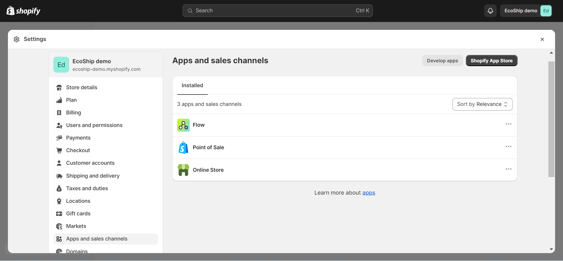
Task: Click the Ed avatar in top bar
Action: [x=546, y=11]
